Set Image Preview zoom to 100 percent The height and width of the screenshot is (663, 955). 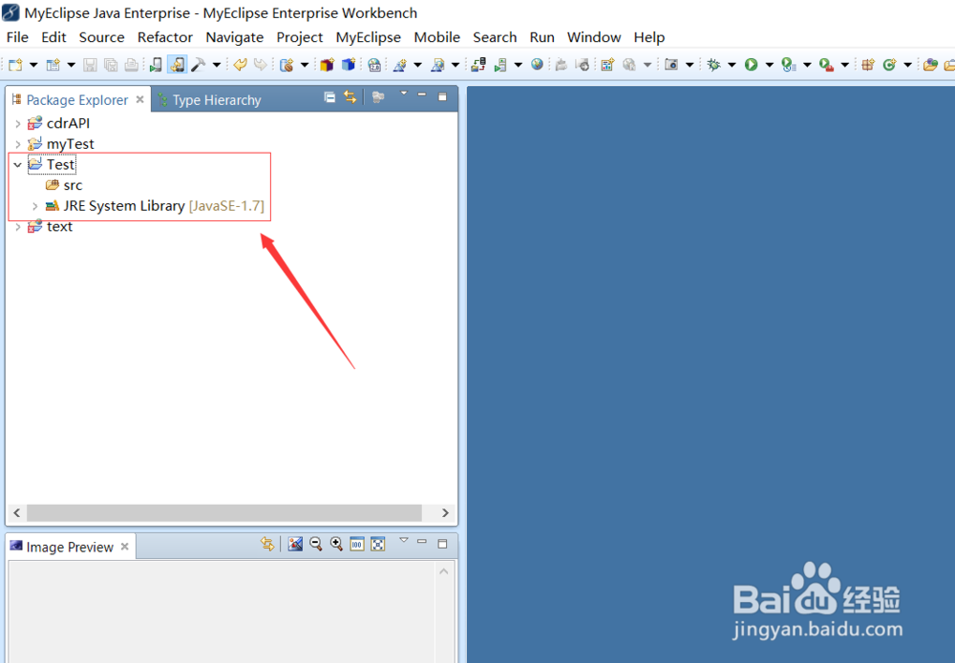[x=357, y=544]
